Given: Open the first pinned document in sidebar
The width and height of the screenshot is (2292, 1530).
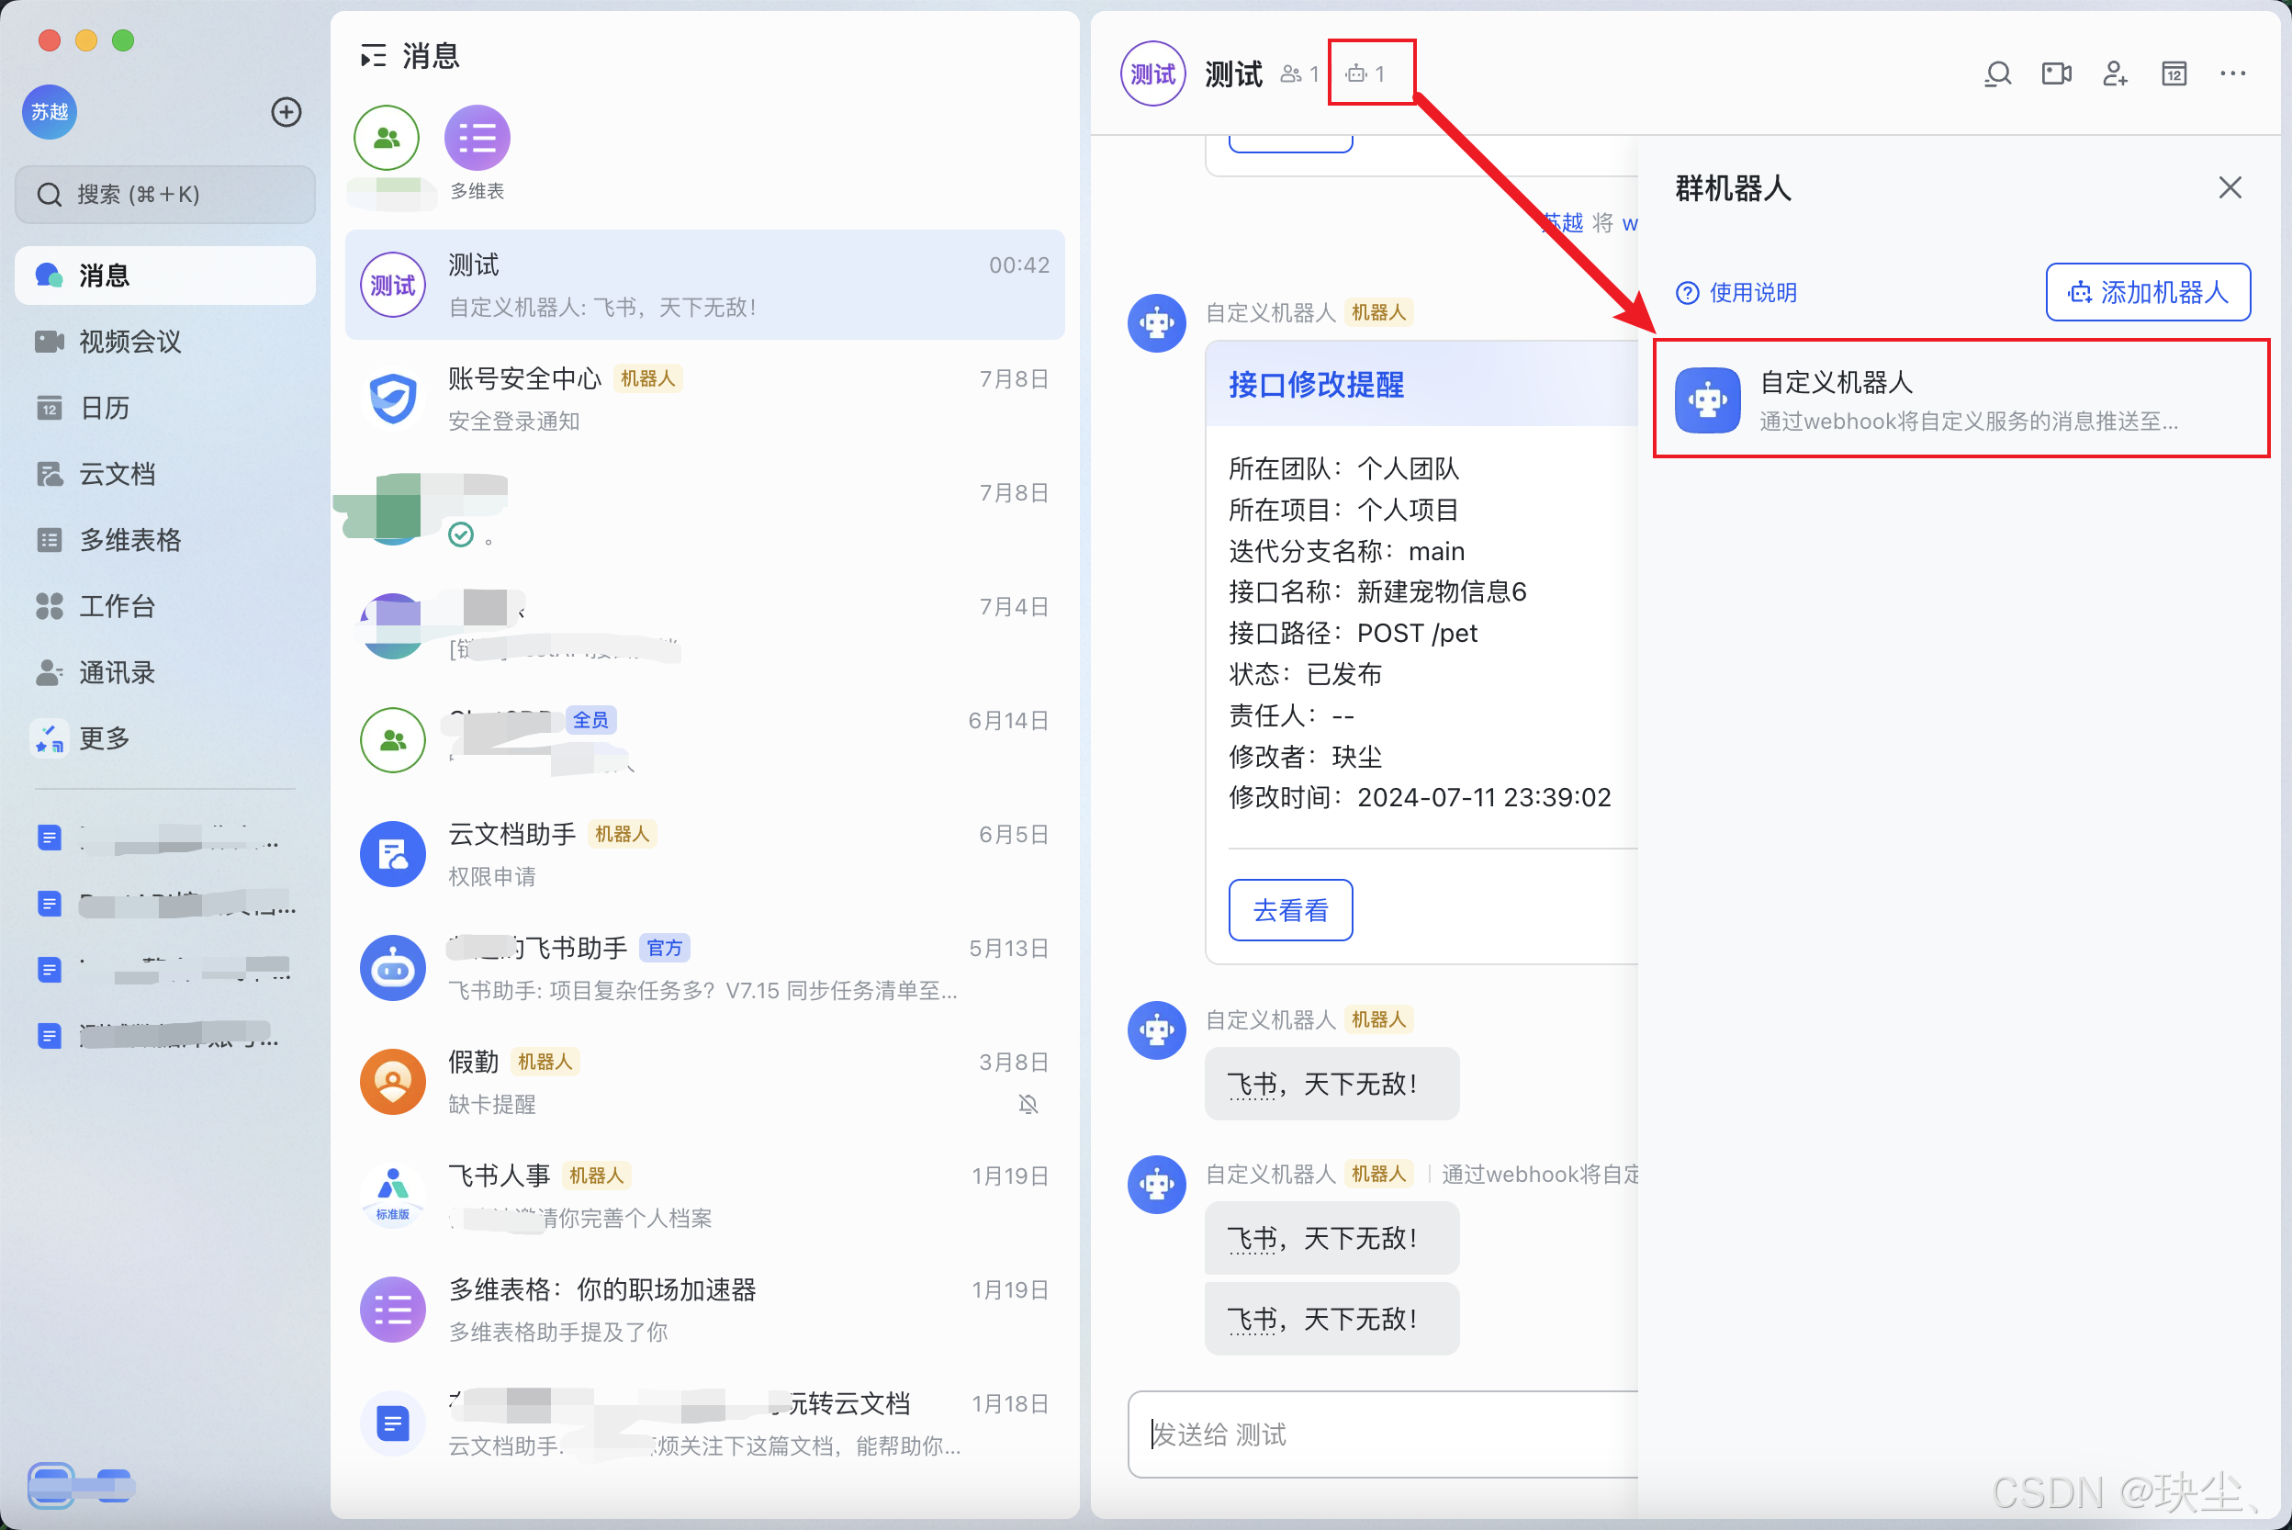Looking at the screenshot, I should (165, 838).
